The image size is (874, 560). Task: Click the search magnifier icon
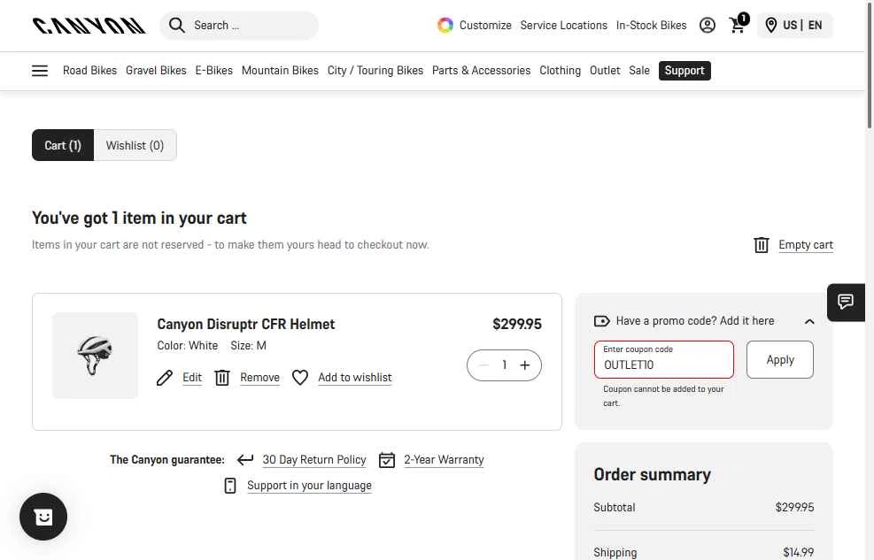click(x=177, y=25)
